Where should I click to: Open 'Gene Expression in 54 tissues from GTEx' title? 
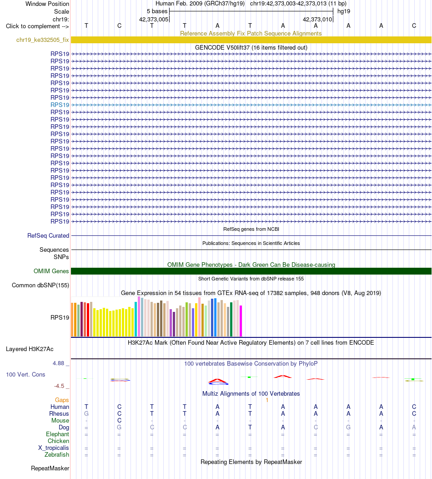click(x=251, y=293)
